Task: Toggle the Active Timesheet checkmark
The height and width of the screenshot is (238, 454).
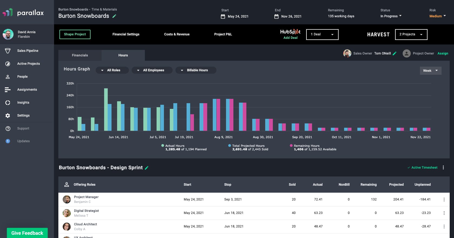Action: tap(409, 168)
